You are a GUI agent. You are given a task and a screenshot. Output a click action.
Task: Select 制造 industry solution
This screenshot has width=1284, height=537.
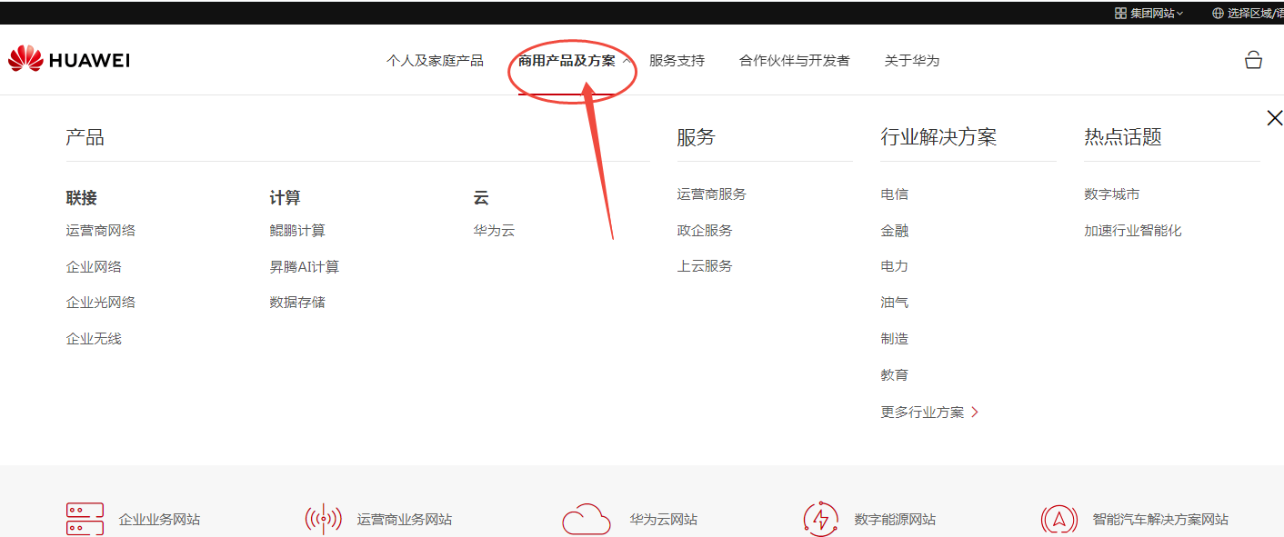(x=895, y=338)
